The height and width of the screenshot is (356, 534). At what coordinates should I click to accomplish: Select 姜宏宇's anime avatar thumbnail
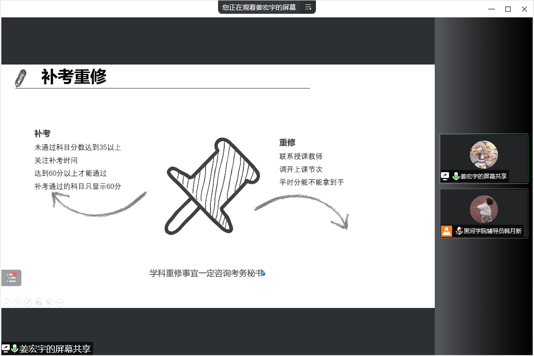[x=484, y=154]
